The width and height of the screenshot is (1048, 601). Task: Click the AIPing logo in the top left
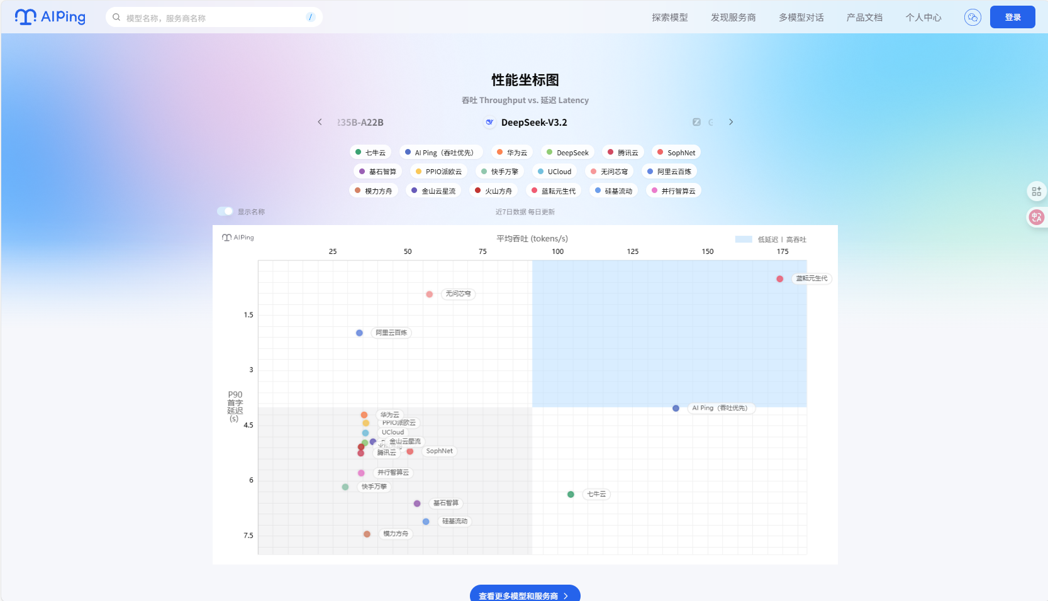coord(50,17)
